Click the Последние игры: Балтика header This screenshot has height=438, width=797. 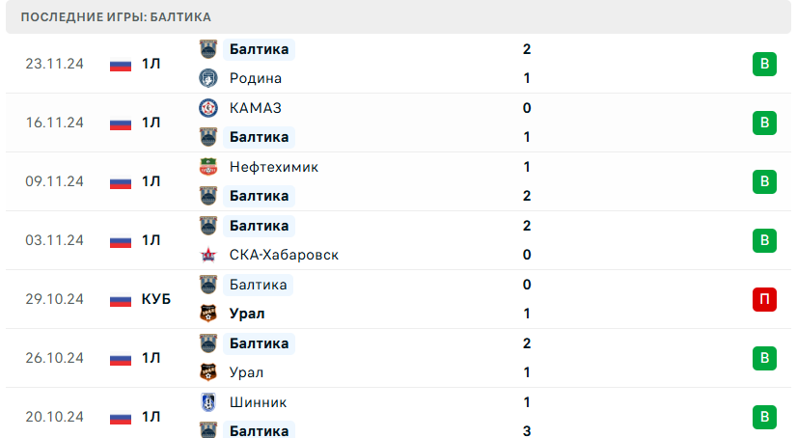pyautogui.click(x=116, y=17)
